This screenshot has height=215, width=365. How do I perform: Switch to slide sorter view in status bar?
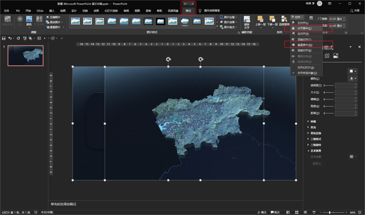(296, 212)
